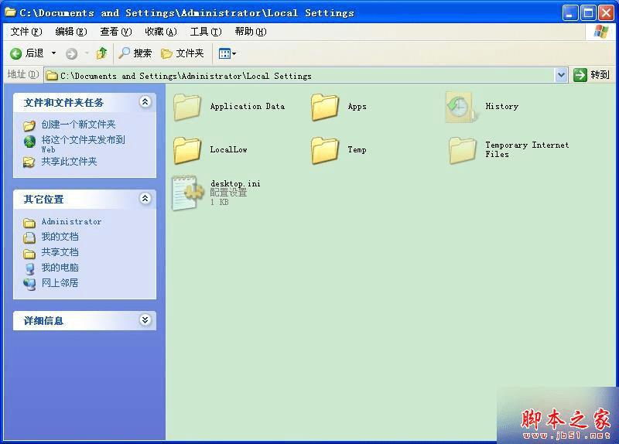Toggle the Folders pane button

183,53
